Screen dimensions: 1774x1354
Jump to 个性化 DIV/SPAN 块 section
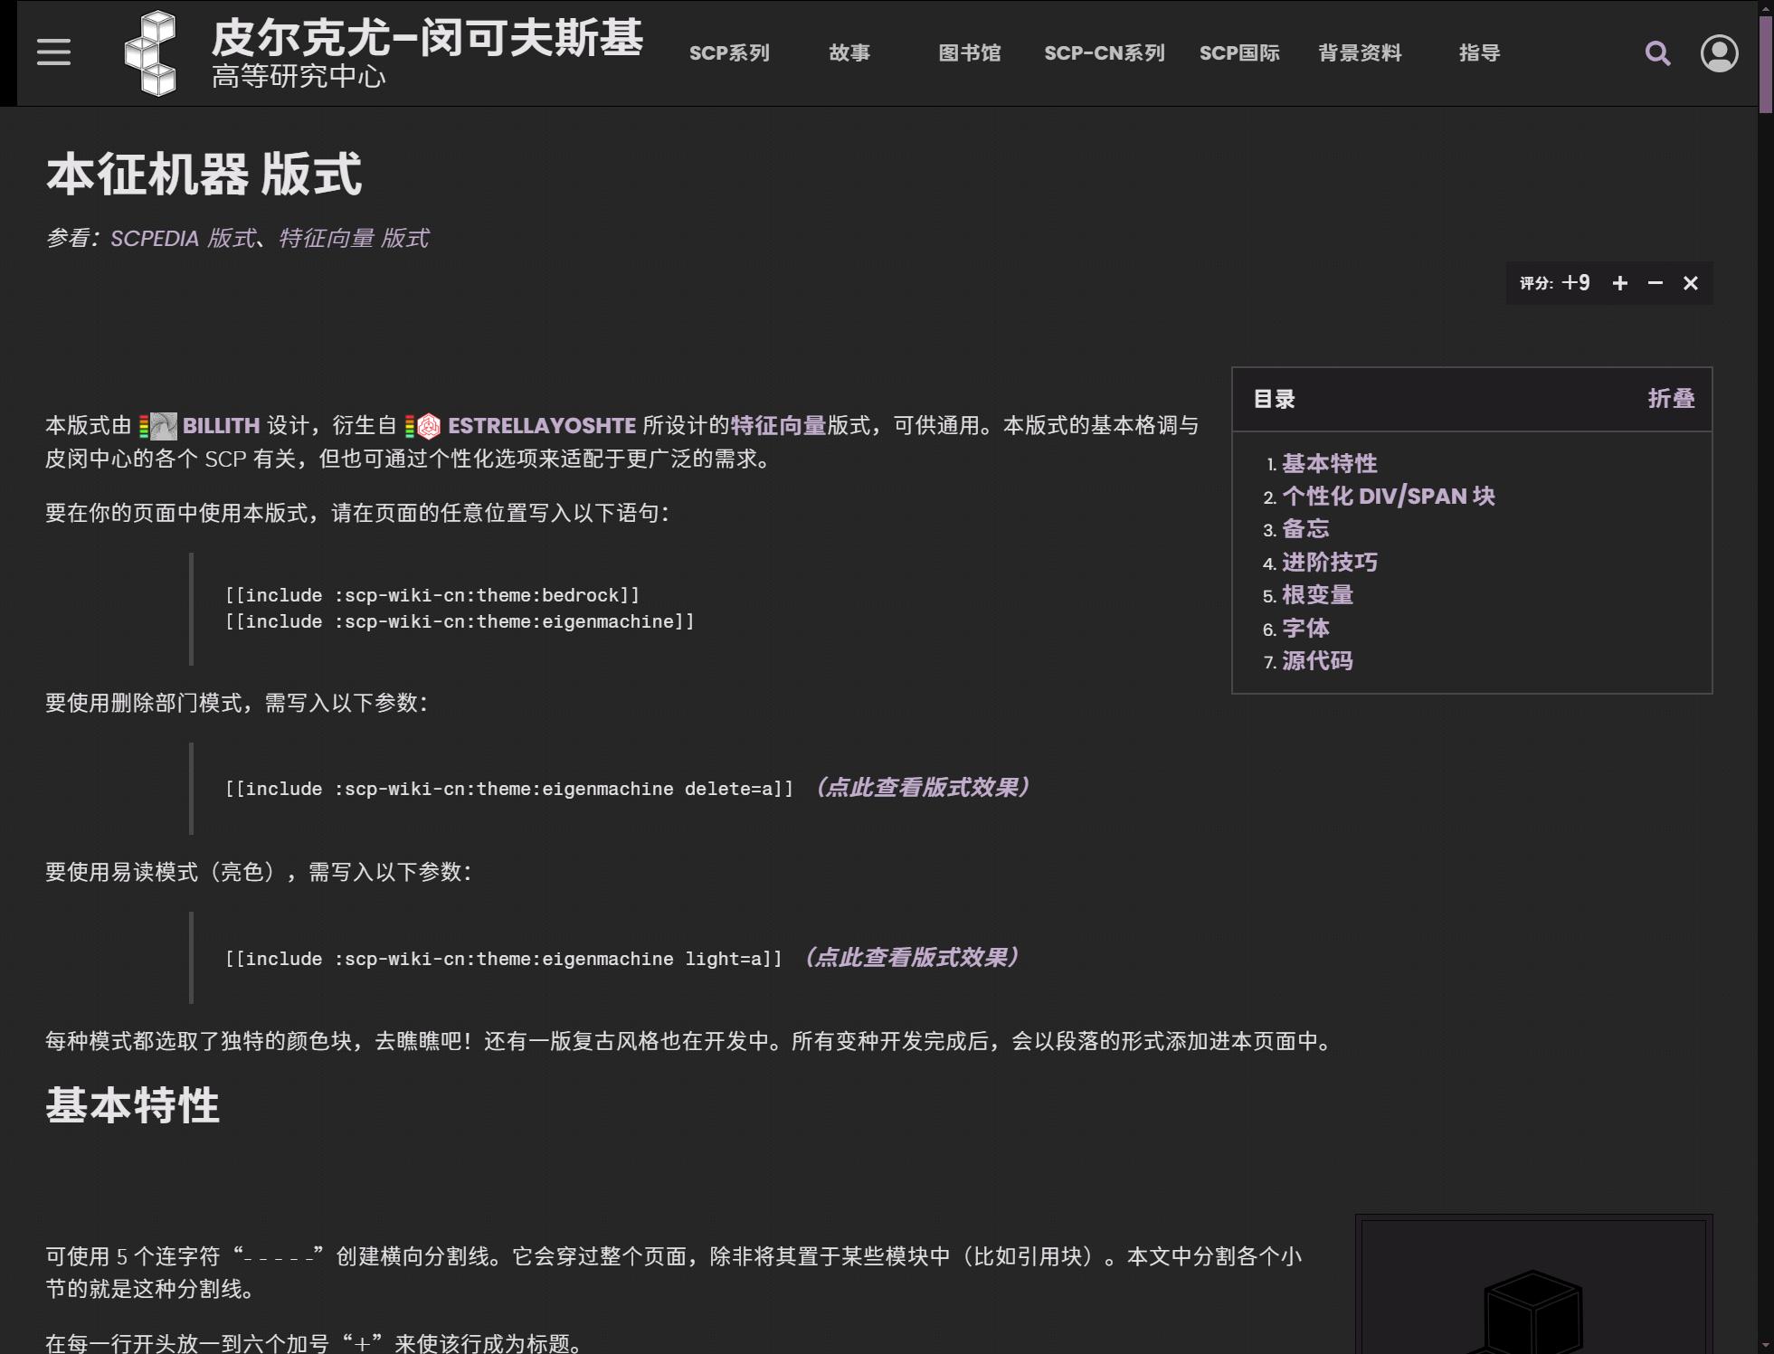tap(1388, 497)
